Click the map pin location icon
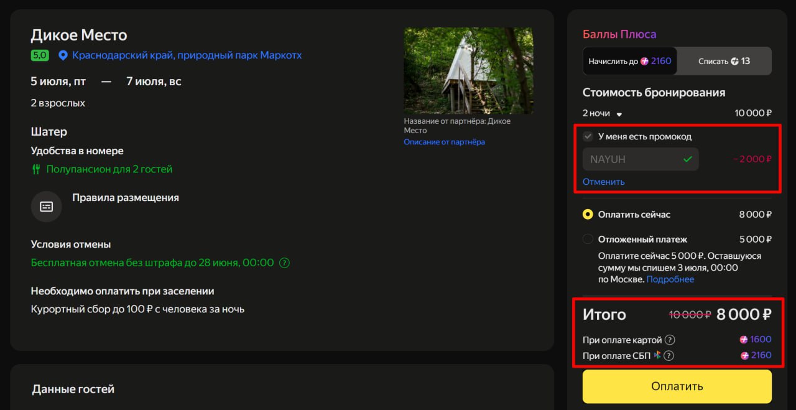The image size is (796, 410). [x=63, y=55]
